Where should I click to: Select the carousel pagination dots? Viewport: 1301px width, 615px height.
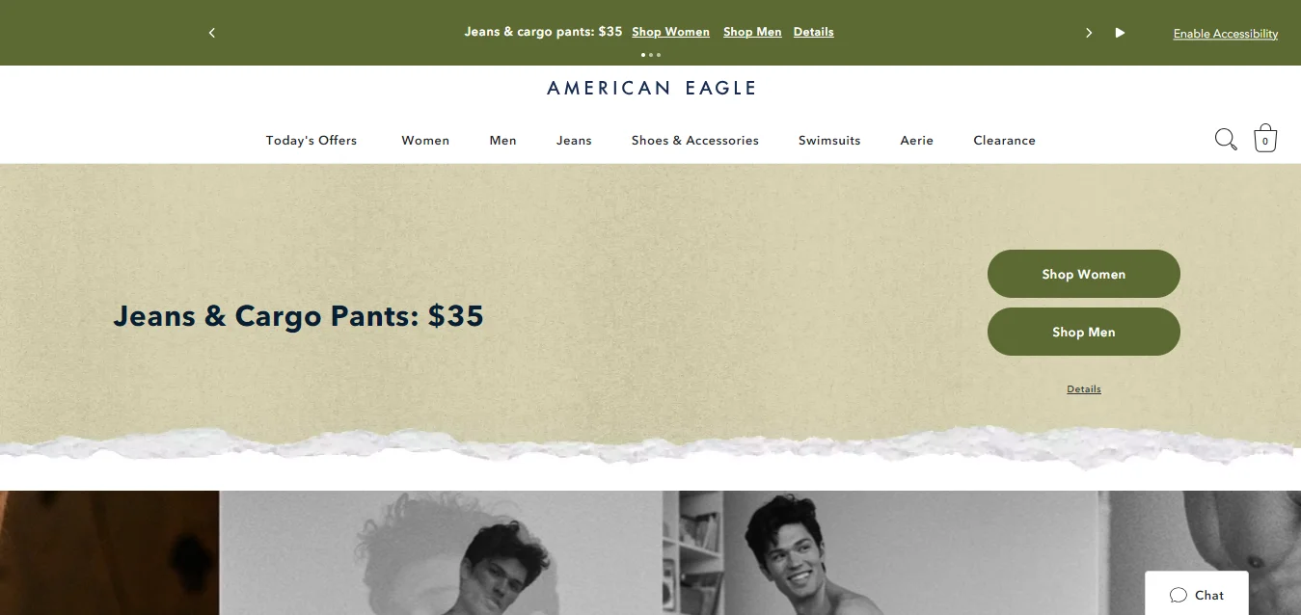pyautogui.click(x=651, y=55)
